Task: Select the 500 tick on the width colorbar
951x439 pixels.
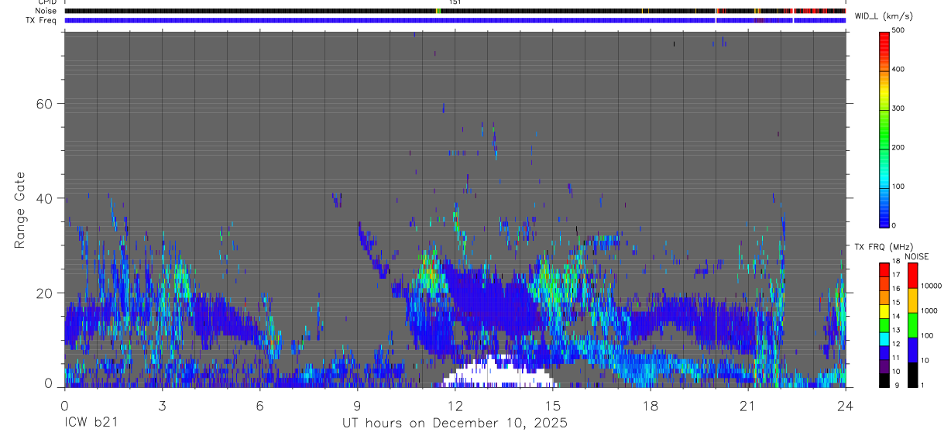Action: [x=899, y=29]
